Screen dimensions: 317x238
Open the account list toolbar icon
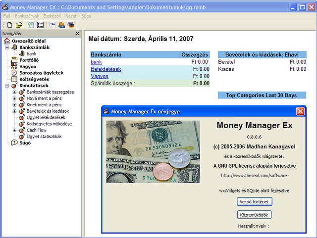point(40,25)
